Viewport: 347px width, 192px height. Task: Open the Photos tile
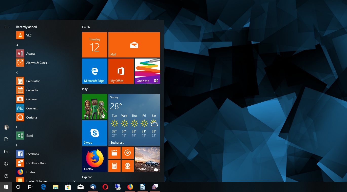[147, 159]
